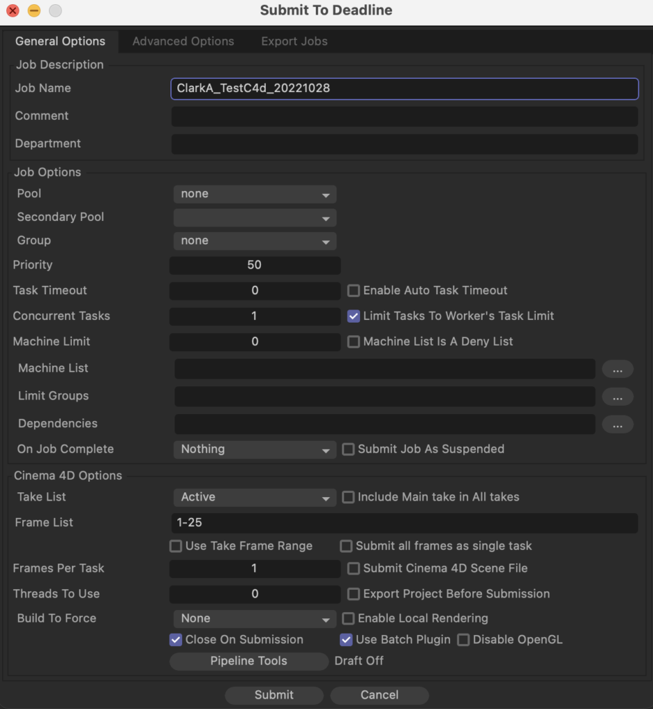Click the Frames Per Task field
Screen dimensions: 653x709
255,569
